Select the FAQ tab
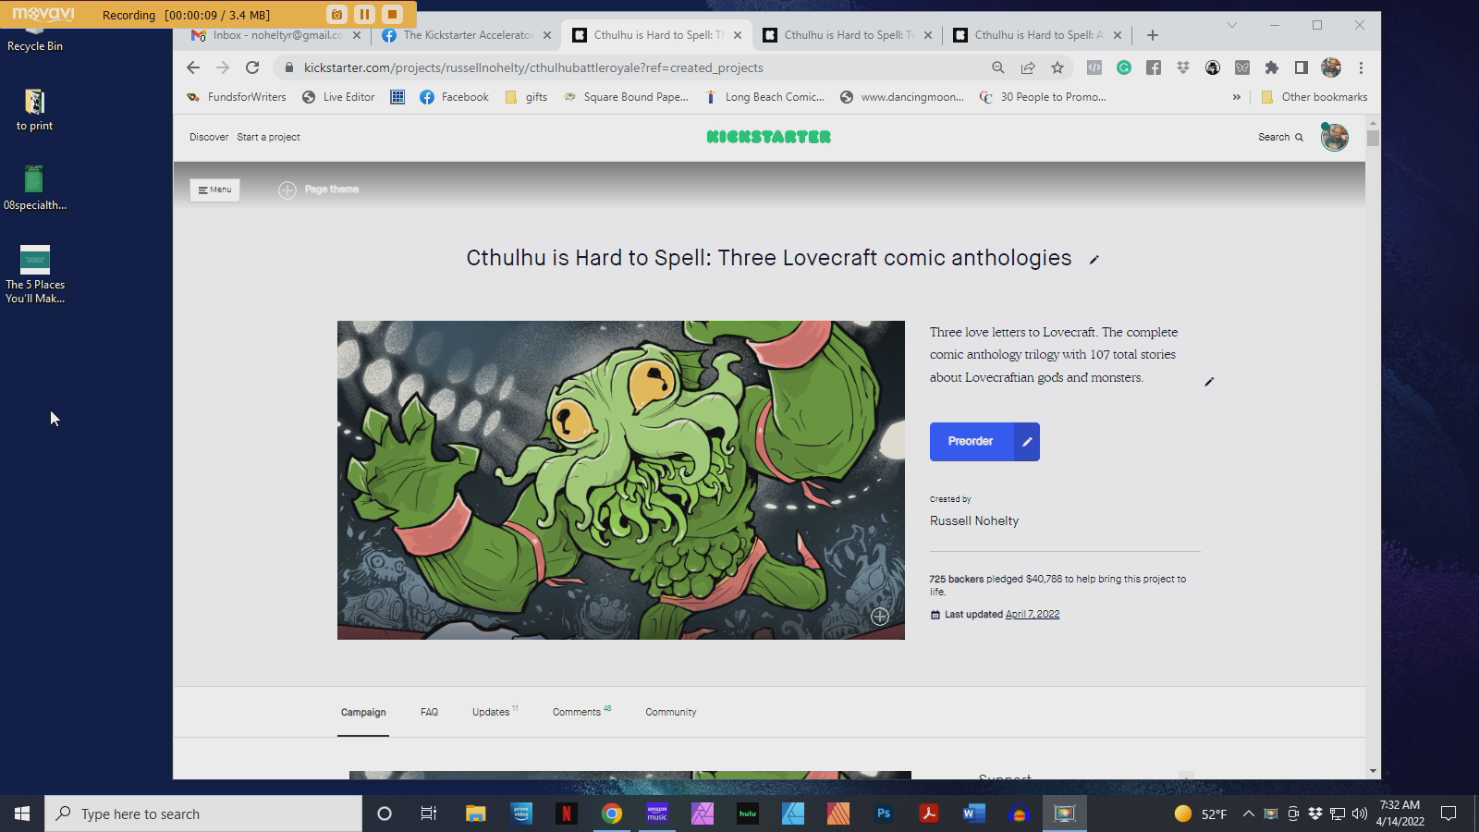This screenshot has height=832, width=1479. click(x=429, y=712)
